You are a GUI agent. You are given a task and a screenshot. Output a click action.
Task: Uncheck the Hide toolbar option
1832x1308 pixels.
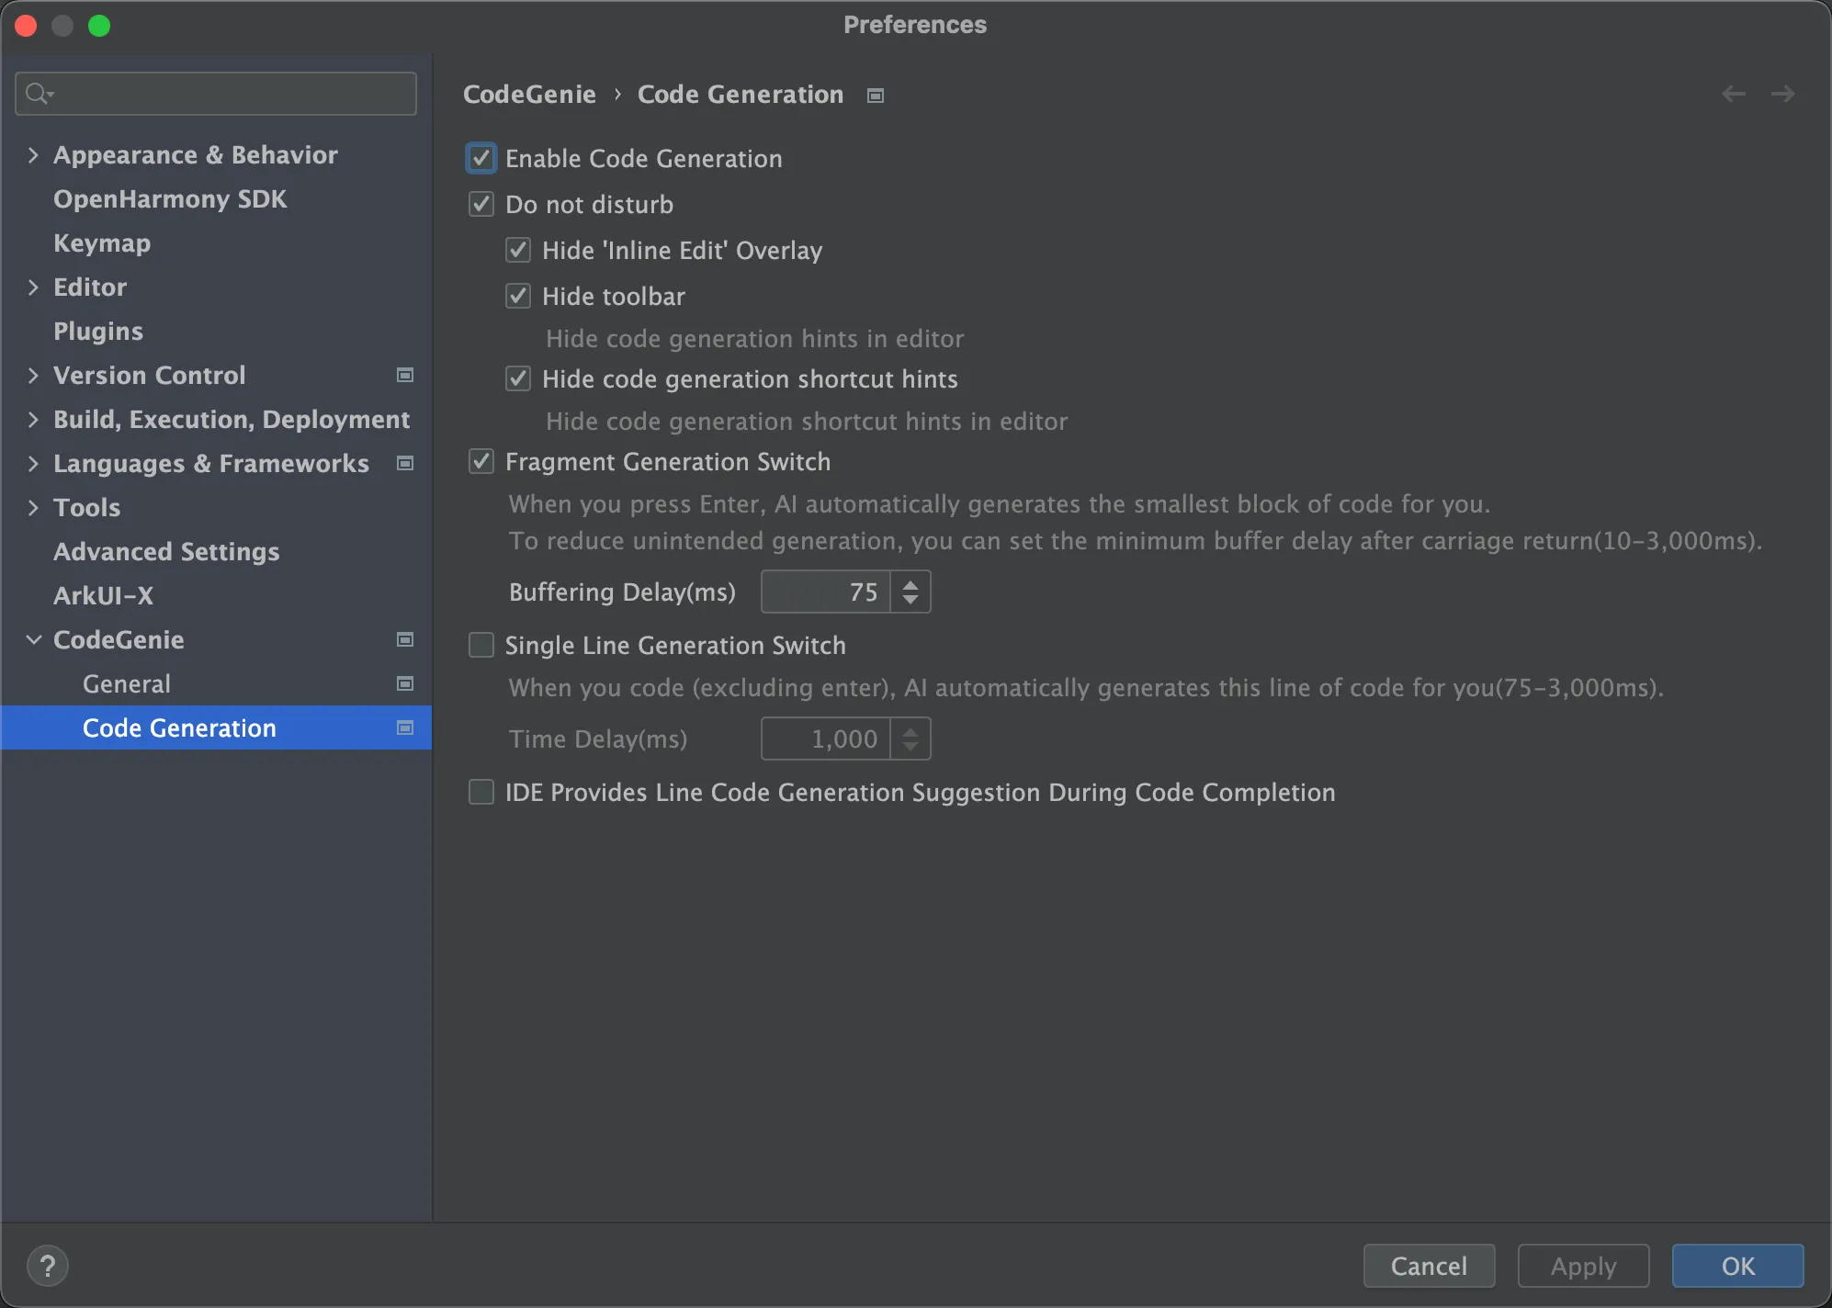pyautogui.click(x=518, y=296)
